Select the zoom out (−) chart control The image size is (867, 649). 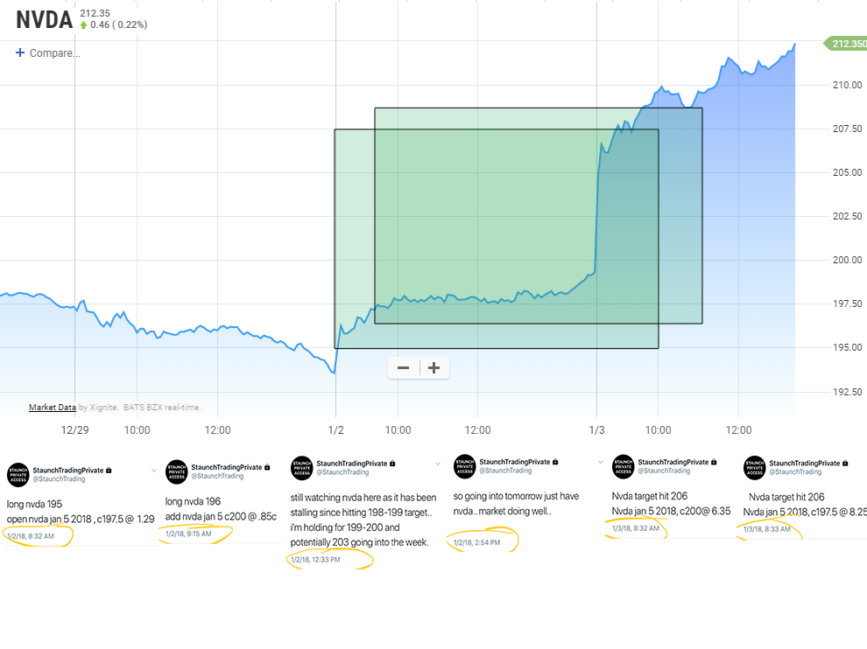(404, 367)
